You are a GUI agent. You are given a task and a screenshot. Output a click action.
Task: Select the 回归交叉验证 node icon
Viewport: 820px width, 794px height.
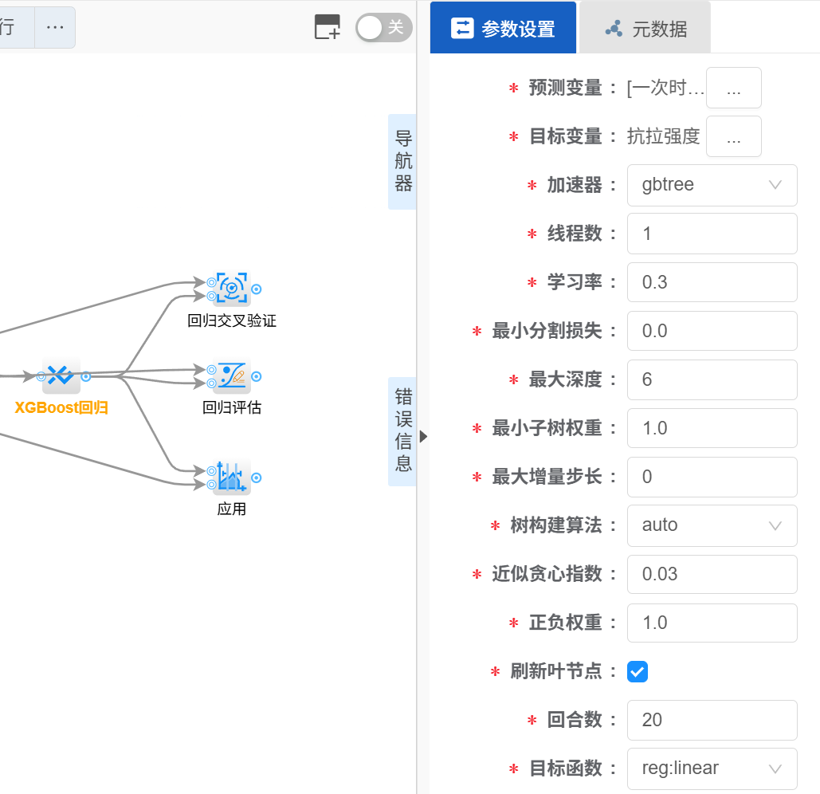(232, 289)
